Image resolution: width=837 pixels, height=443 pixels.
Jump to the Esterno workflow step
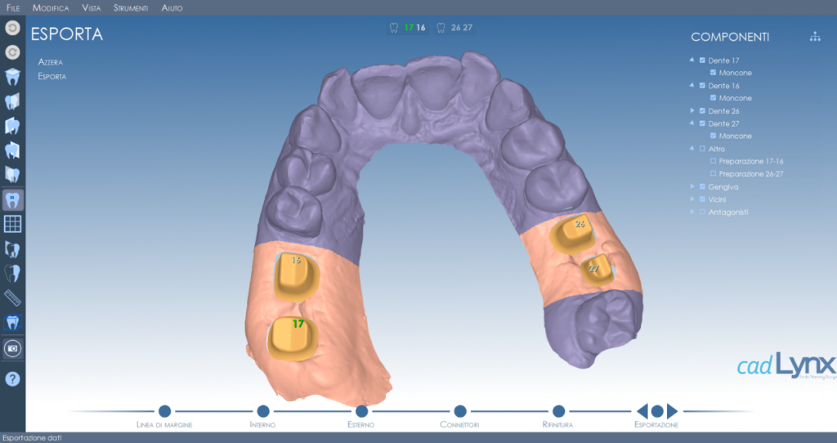(361, 411)
